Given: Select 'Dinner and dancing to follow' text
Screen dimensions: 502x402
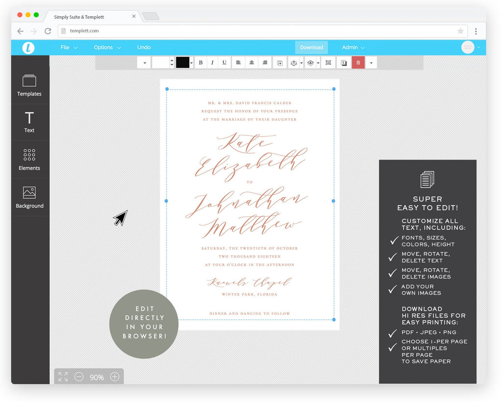Looking at the screenshot, I should (x=250, y=313).
